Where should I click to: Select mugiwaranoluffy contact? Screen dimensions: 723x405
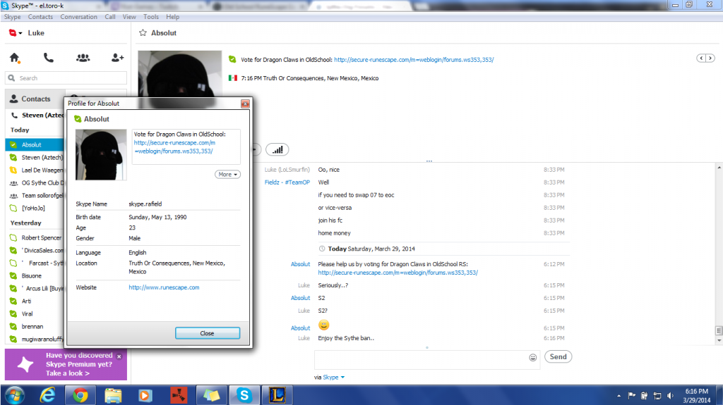point(35,339)
